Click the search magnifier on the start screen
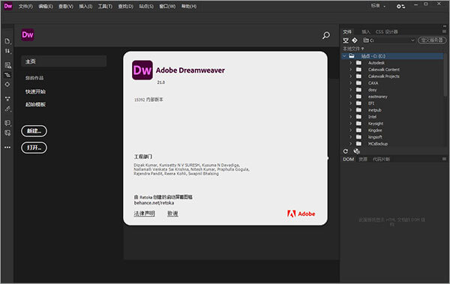Image resolution: width=450 pixels, height=284 pixels. click(x=325, y=35)
